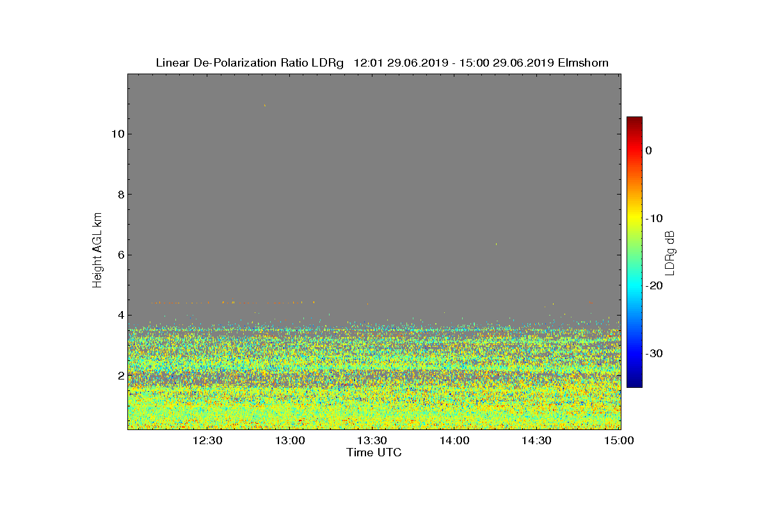Image resolution: width=768 pixels, height=512 pixels.
Task: Click the 13:00 time tick label
Action: point(290,440)
